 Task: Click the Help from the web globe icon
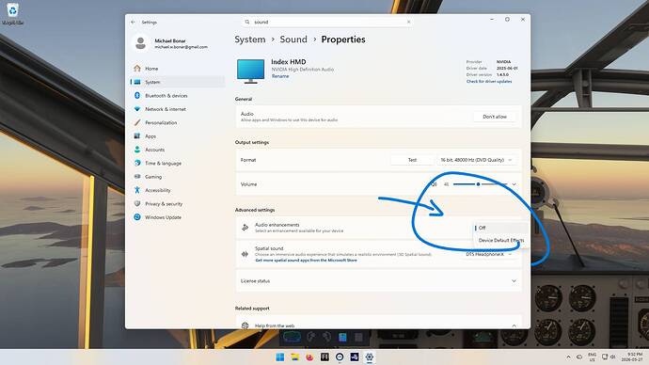[245, 325]
